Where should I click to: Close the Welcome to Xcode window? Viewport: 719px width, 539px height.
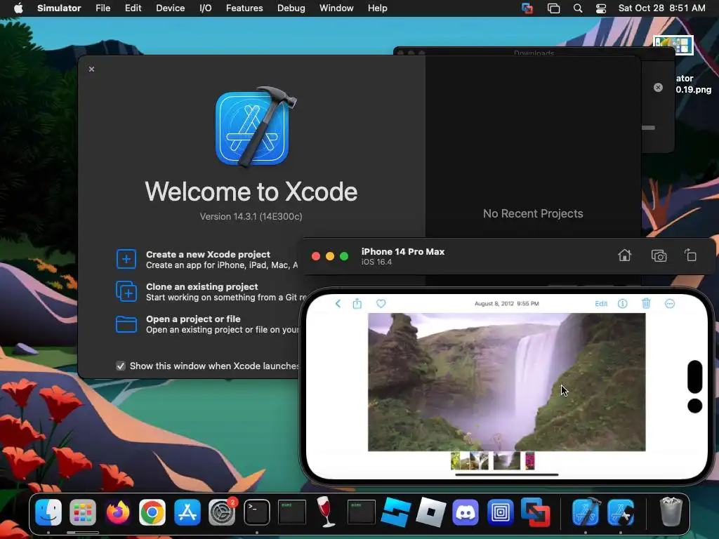[92, 69]
